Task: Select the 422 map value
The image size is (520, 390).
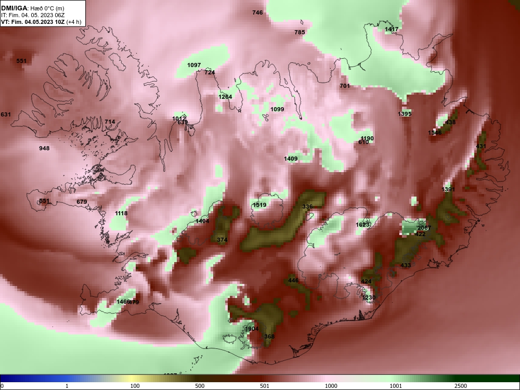Action: [x=420, y=234]
